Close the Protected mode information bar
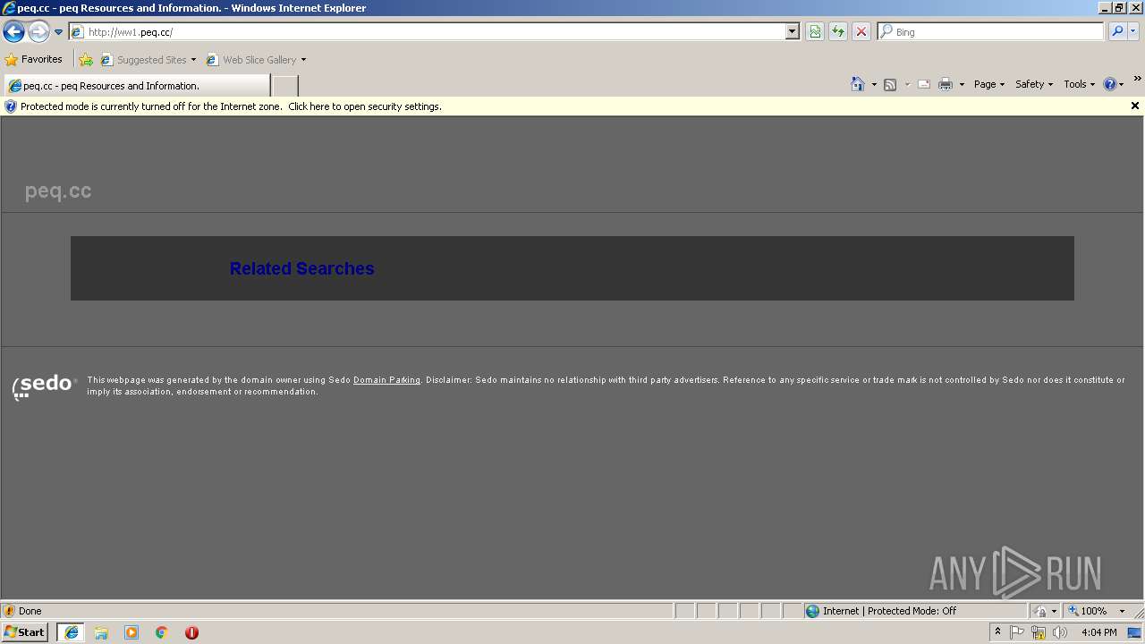The image size is (1145, 644). point(1135,106)
